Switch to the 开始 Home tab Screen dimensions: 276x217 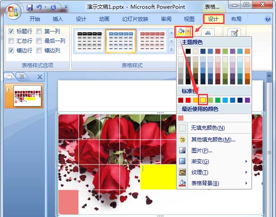35,19
